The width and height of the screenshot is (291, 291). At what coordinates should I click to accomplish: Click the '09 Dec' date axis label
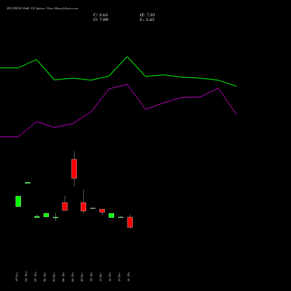[82, 276]
